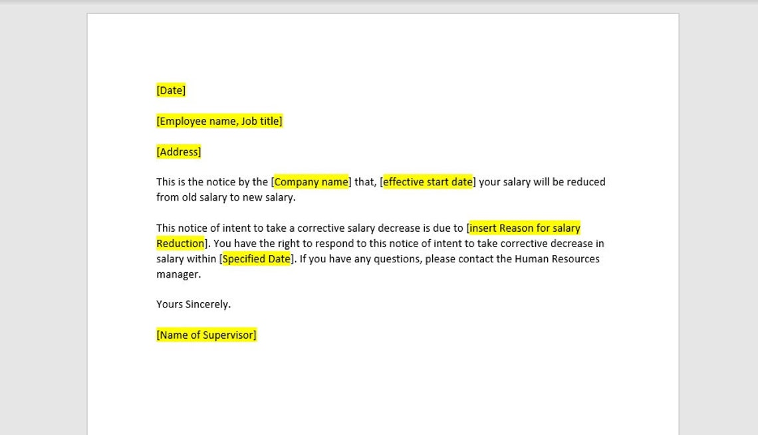Click the line 'from old salary to new salary.'
This screenshot has width=758, height=435.
point(226,197)
